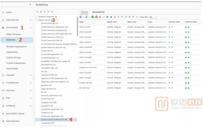203x128 pixels.
Task: Click the Troubleshoot wrench icon
Action: pyautogui.click(x=3, y=83)
